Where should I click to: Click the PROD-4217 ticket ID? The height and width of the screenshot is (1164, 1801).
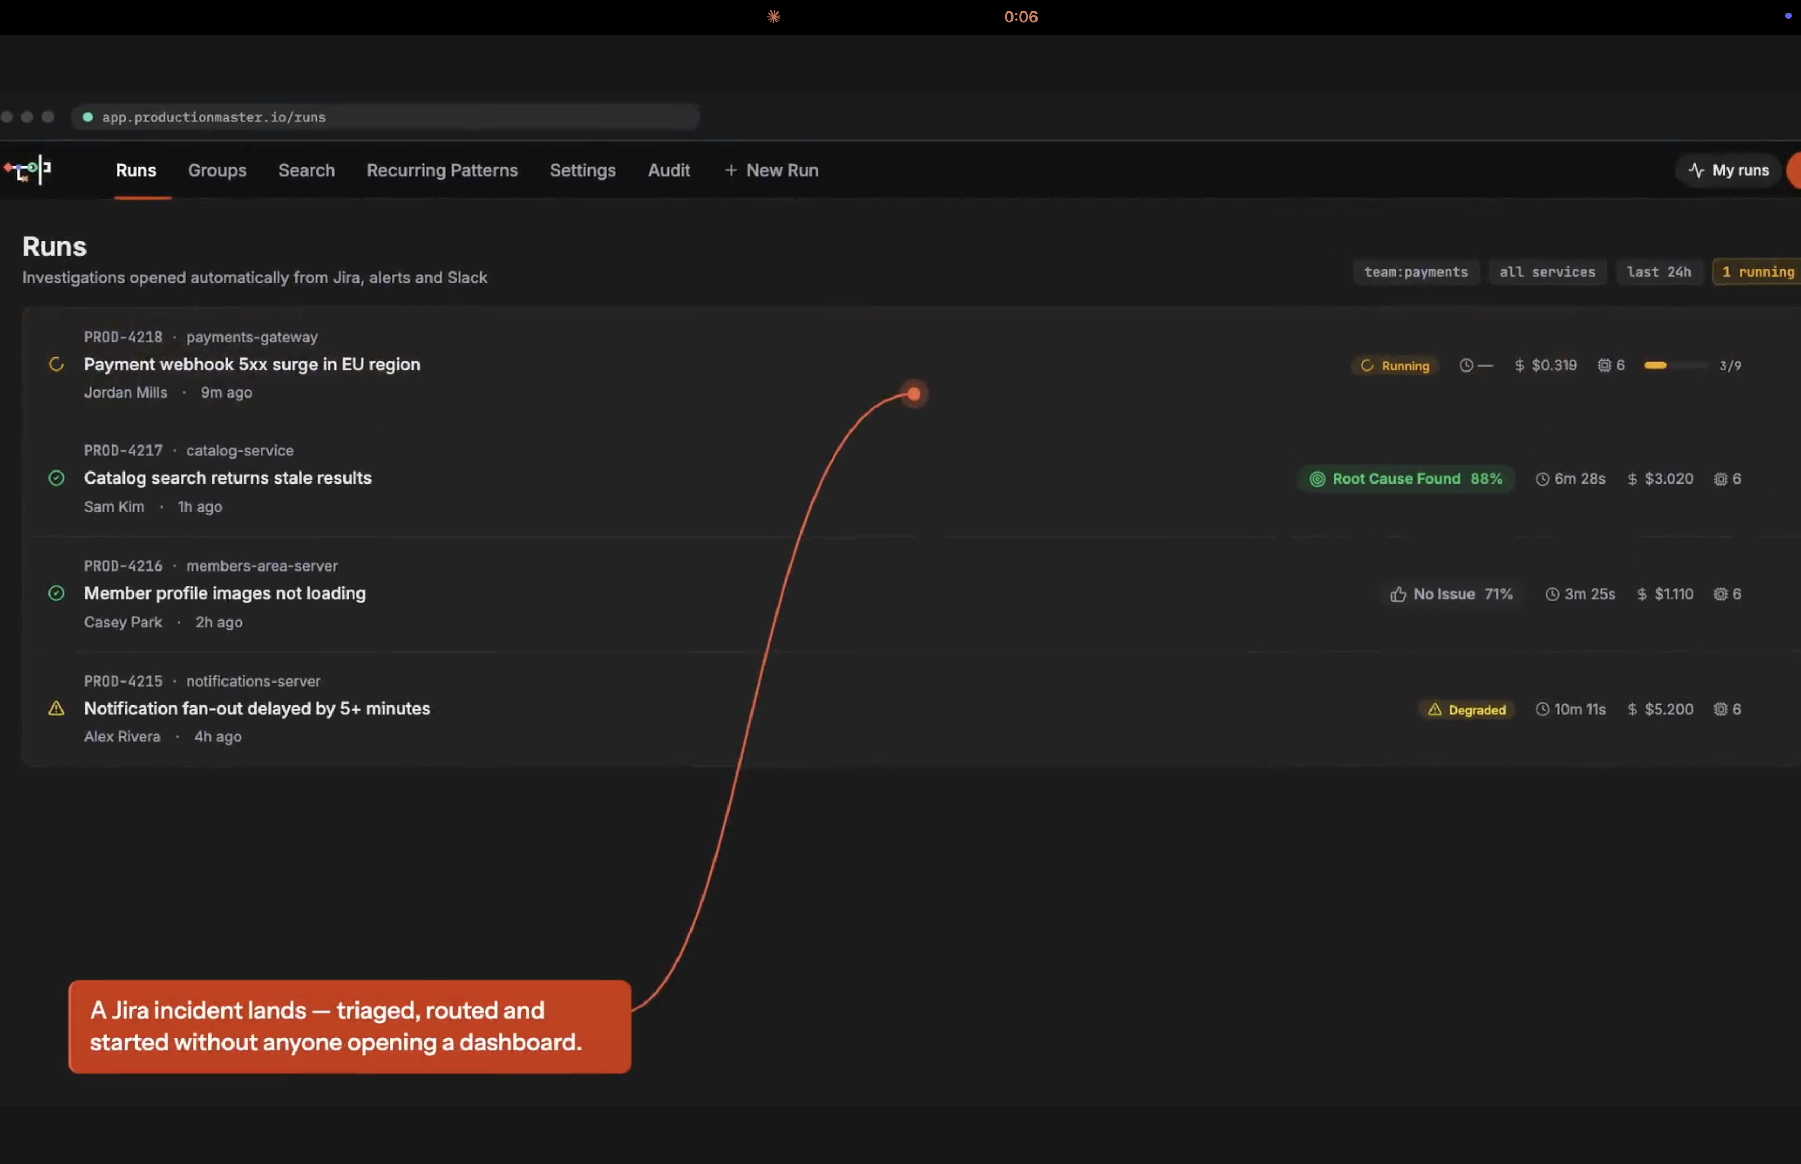[123, 451]
